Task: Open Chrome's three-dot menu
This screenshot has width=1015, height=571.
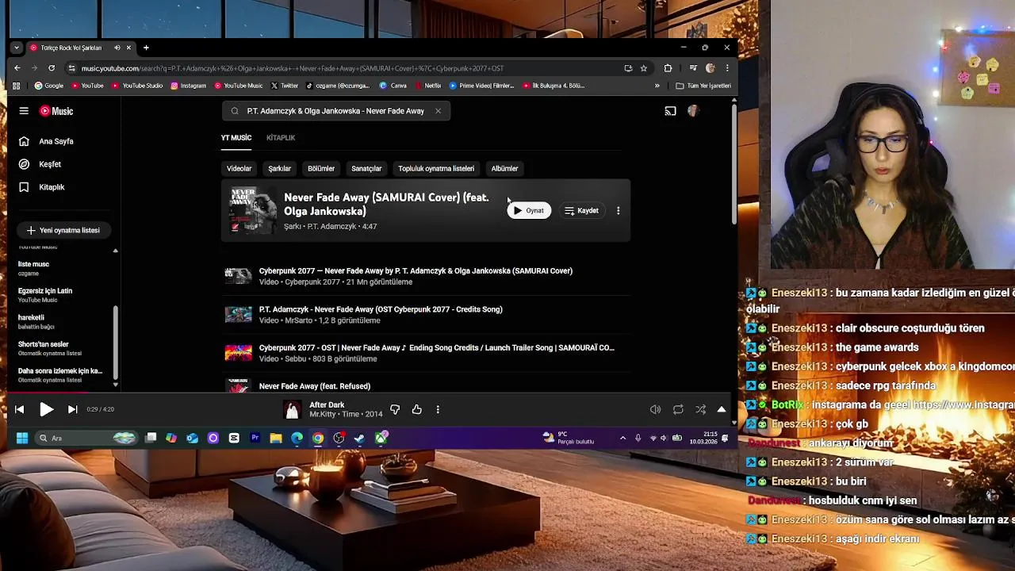Action: pyautogui.click(x=727, y=68)
